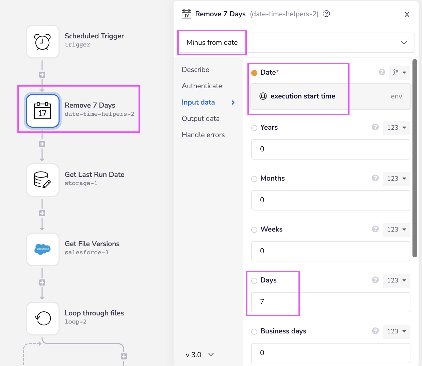The height and width of the screenshot is (366, 422).
Task: Toggle the Business days radio circle
Action: tap(254, 332)
